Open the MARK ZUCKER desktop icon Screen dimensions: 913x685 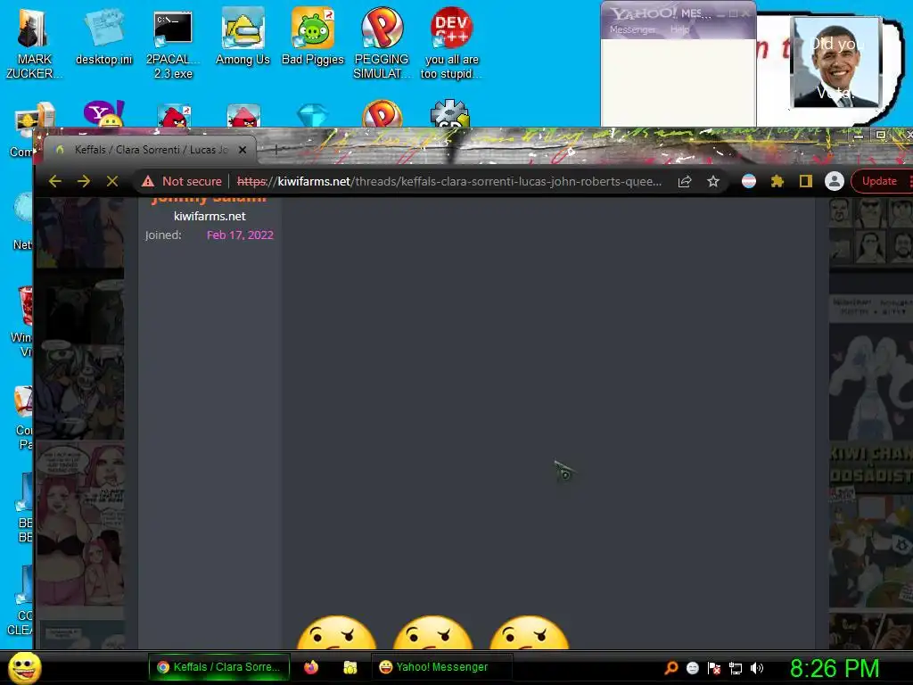coord(33,44)
